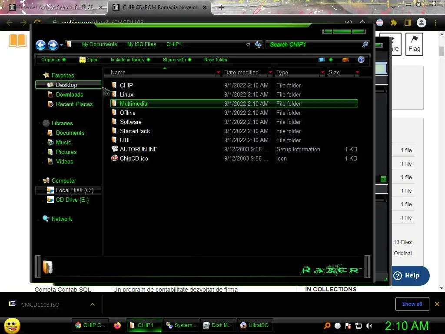445x334 pixels.
Task: Open Videos library
Action: coord(64,162)
